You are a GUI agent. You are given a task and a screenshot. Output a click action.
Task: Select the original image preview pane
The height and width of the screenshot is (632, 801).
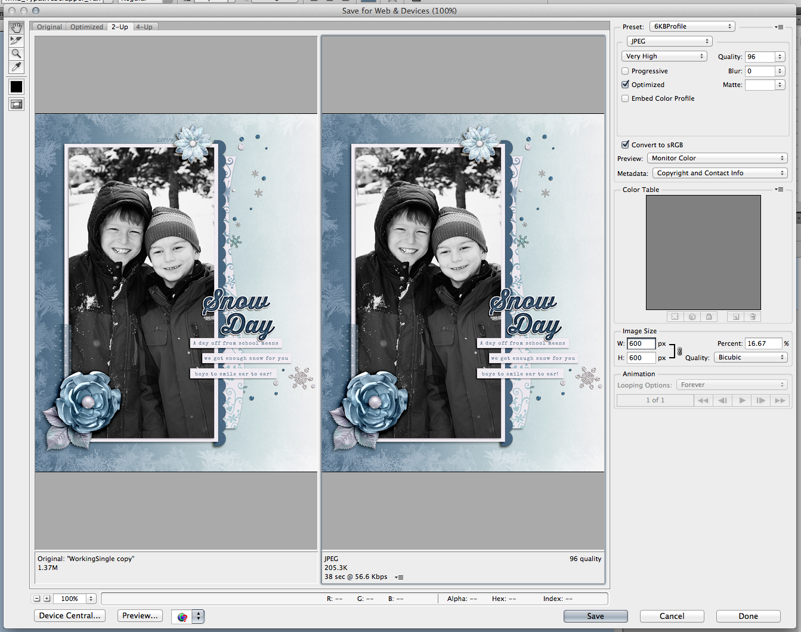pos(176,293)
